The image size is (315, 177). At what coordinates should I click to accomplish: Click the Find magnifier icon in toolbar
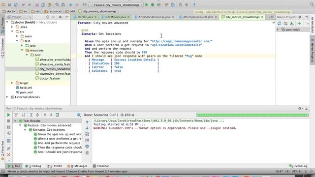57,4
